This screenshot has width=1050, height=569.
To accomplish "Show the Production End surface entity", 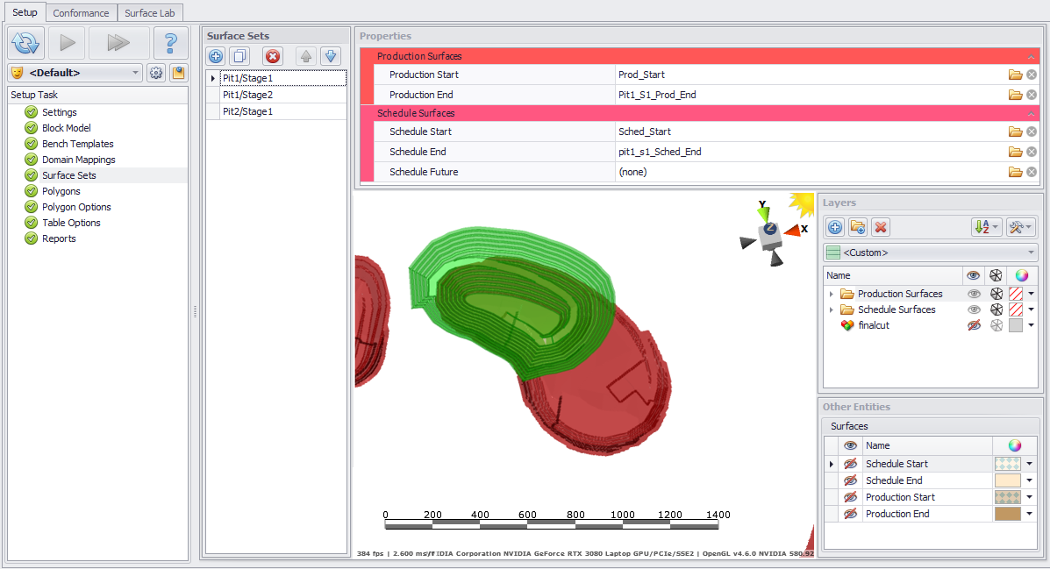I will coord(851,514).
